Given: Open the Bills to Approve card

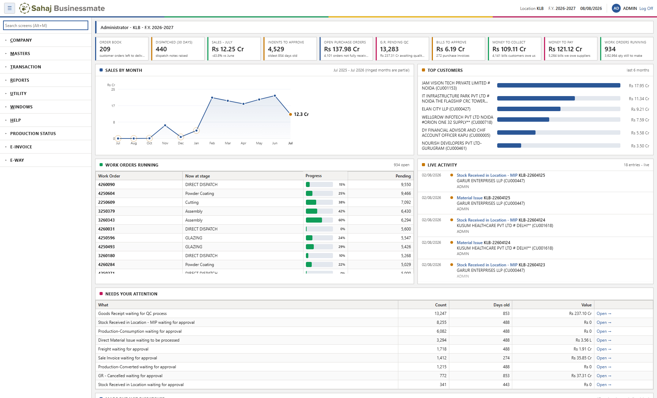Looking at the screenshot, I should [x=459, y=49].
